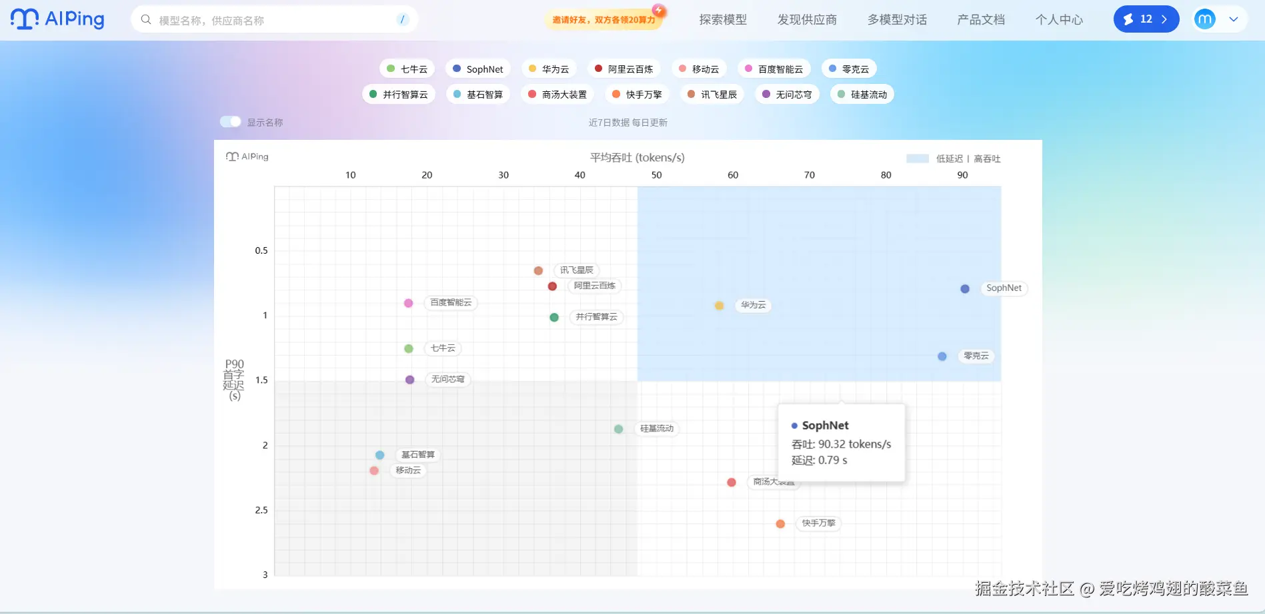Hide the 商汤大装置 series via legend
The width and height of the screenshot is (1265, 614).
click(557, 94)
